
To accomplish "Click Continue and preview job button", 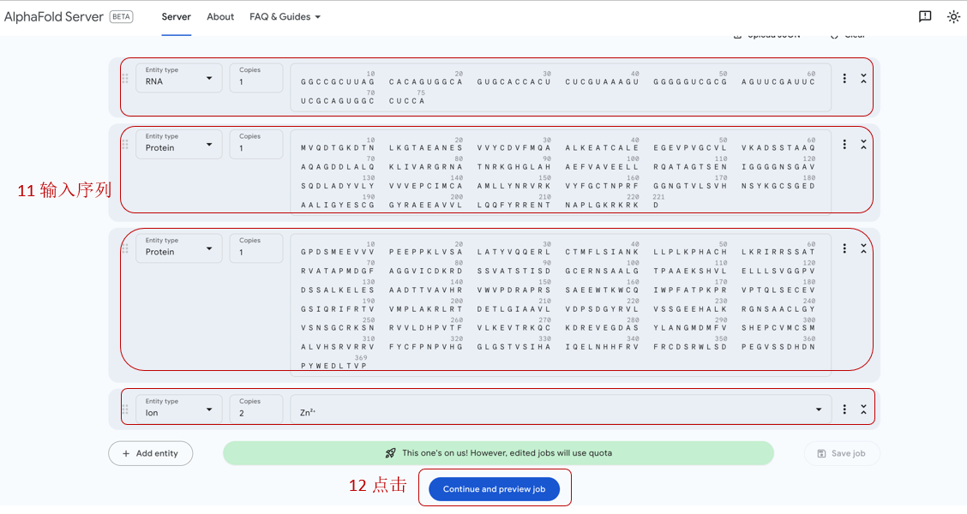I will click(x=494, y=489).
